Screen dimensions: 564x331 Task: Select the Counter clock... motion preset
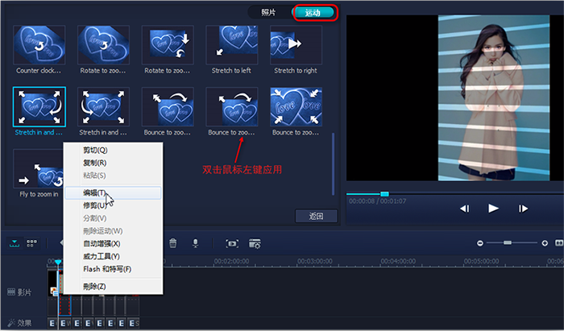[x=39, y=50]
